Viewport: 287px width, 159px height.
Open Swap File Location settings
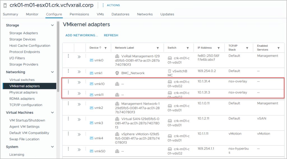24,139
